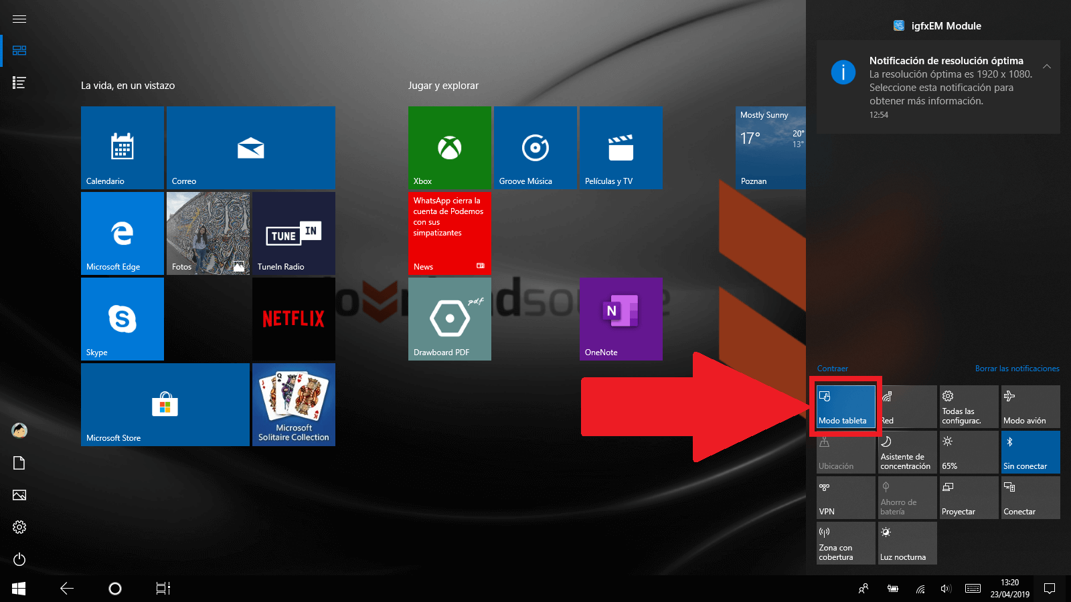1071x602 pixels.
Task: Select the Notificación de resolución óptima message
Action: point(938,87)
